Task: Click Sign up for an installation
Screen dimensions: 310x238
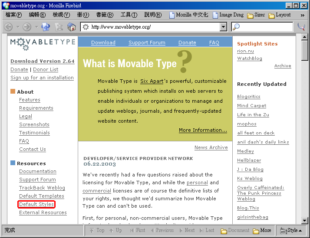Action: tap(42, 78)
